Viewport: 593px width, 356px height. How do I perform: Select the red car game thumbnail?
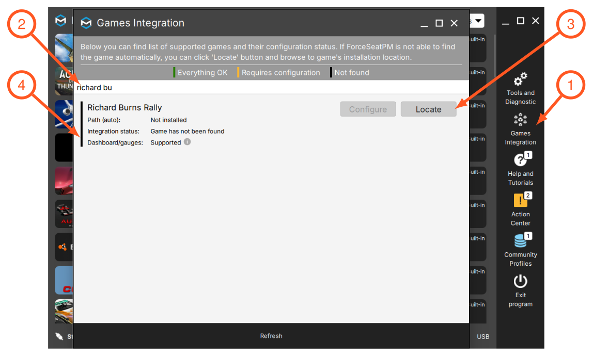click(64, 180)
